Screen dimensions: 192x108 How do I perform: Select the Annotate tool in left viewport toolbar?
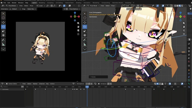click(x=3, y=40)
